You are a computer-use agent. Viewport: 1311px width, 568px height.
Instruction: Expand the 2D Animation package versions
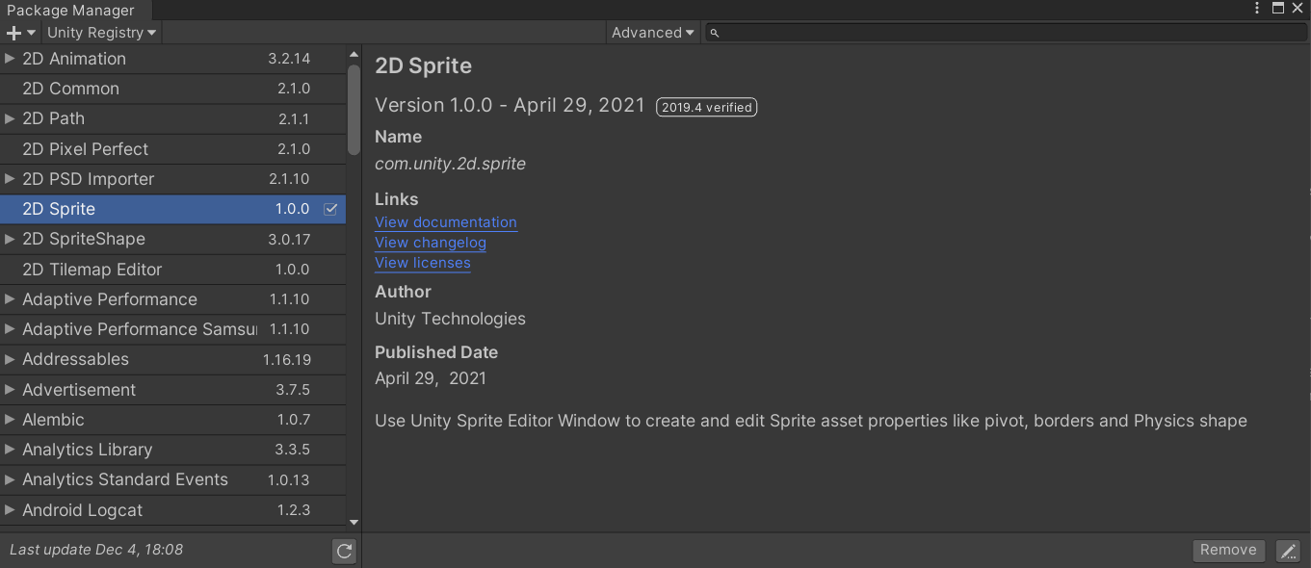tap(10, 59)
